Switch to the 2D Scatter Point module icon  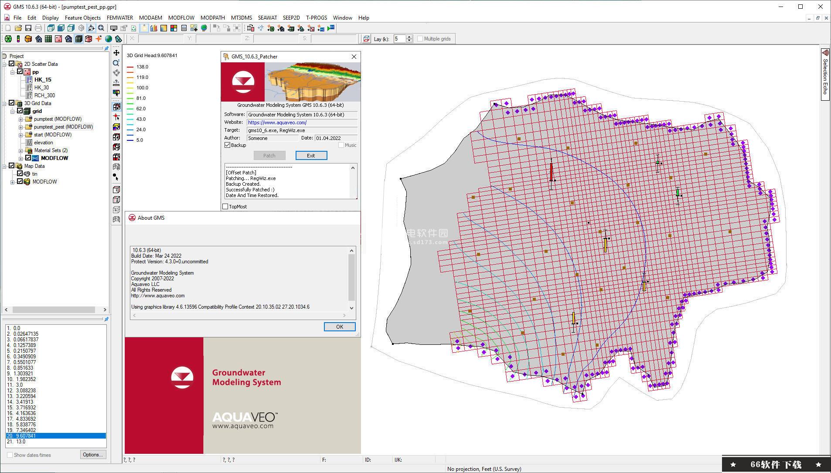pyautogui.click(x=58, y=39)
